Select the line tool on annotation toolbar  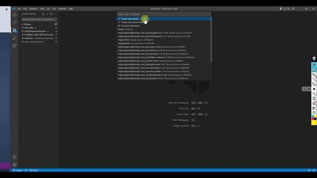(314, 80)
